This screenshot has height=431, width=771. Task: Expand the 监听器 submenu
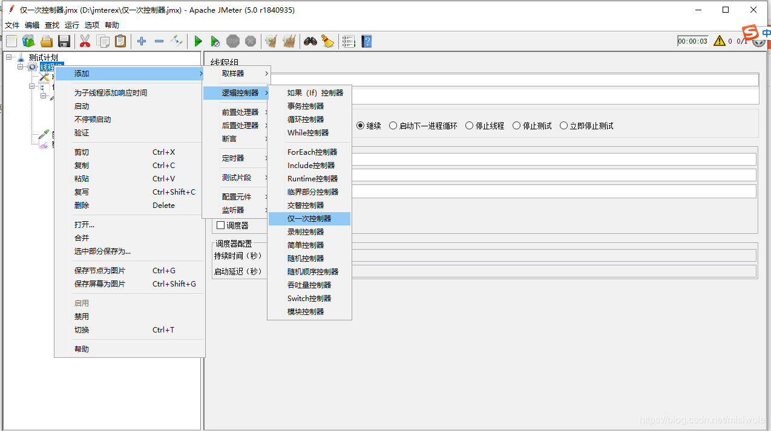coord(236,210)
